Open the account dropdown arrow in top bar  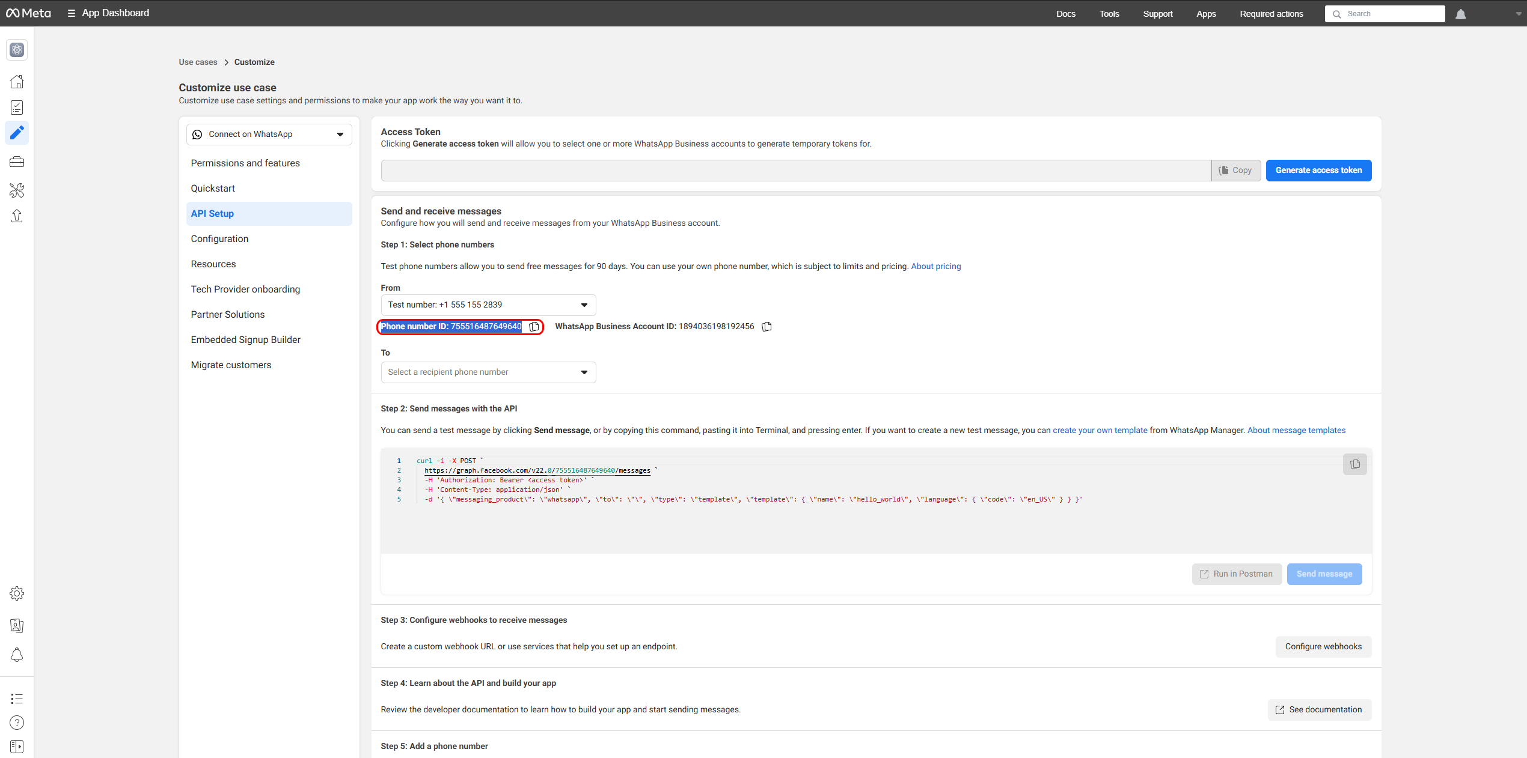point(1518,14)
